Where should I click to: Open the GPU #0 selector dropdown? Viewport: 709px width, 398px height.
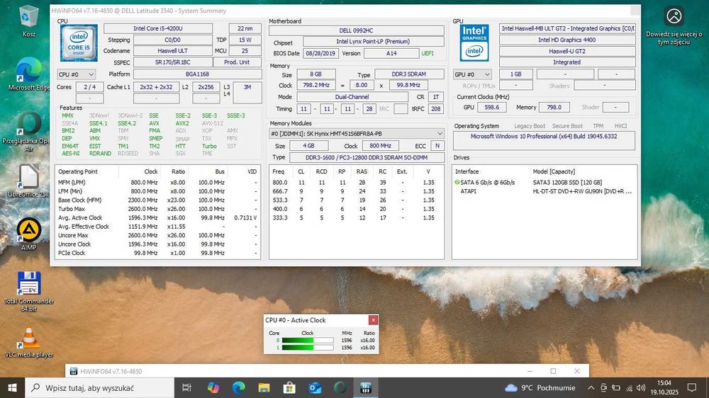click(472, 74)
